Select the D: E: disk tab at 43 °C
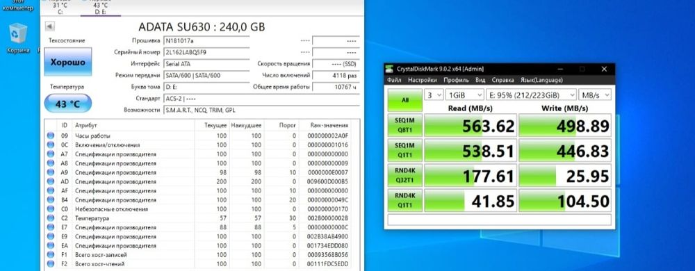Viewport: 695px width, 271px height. [101, 8]
